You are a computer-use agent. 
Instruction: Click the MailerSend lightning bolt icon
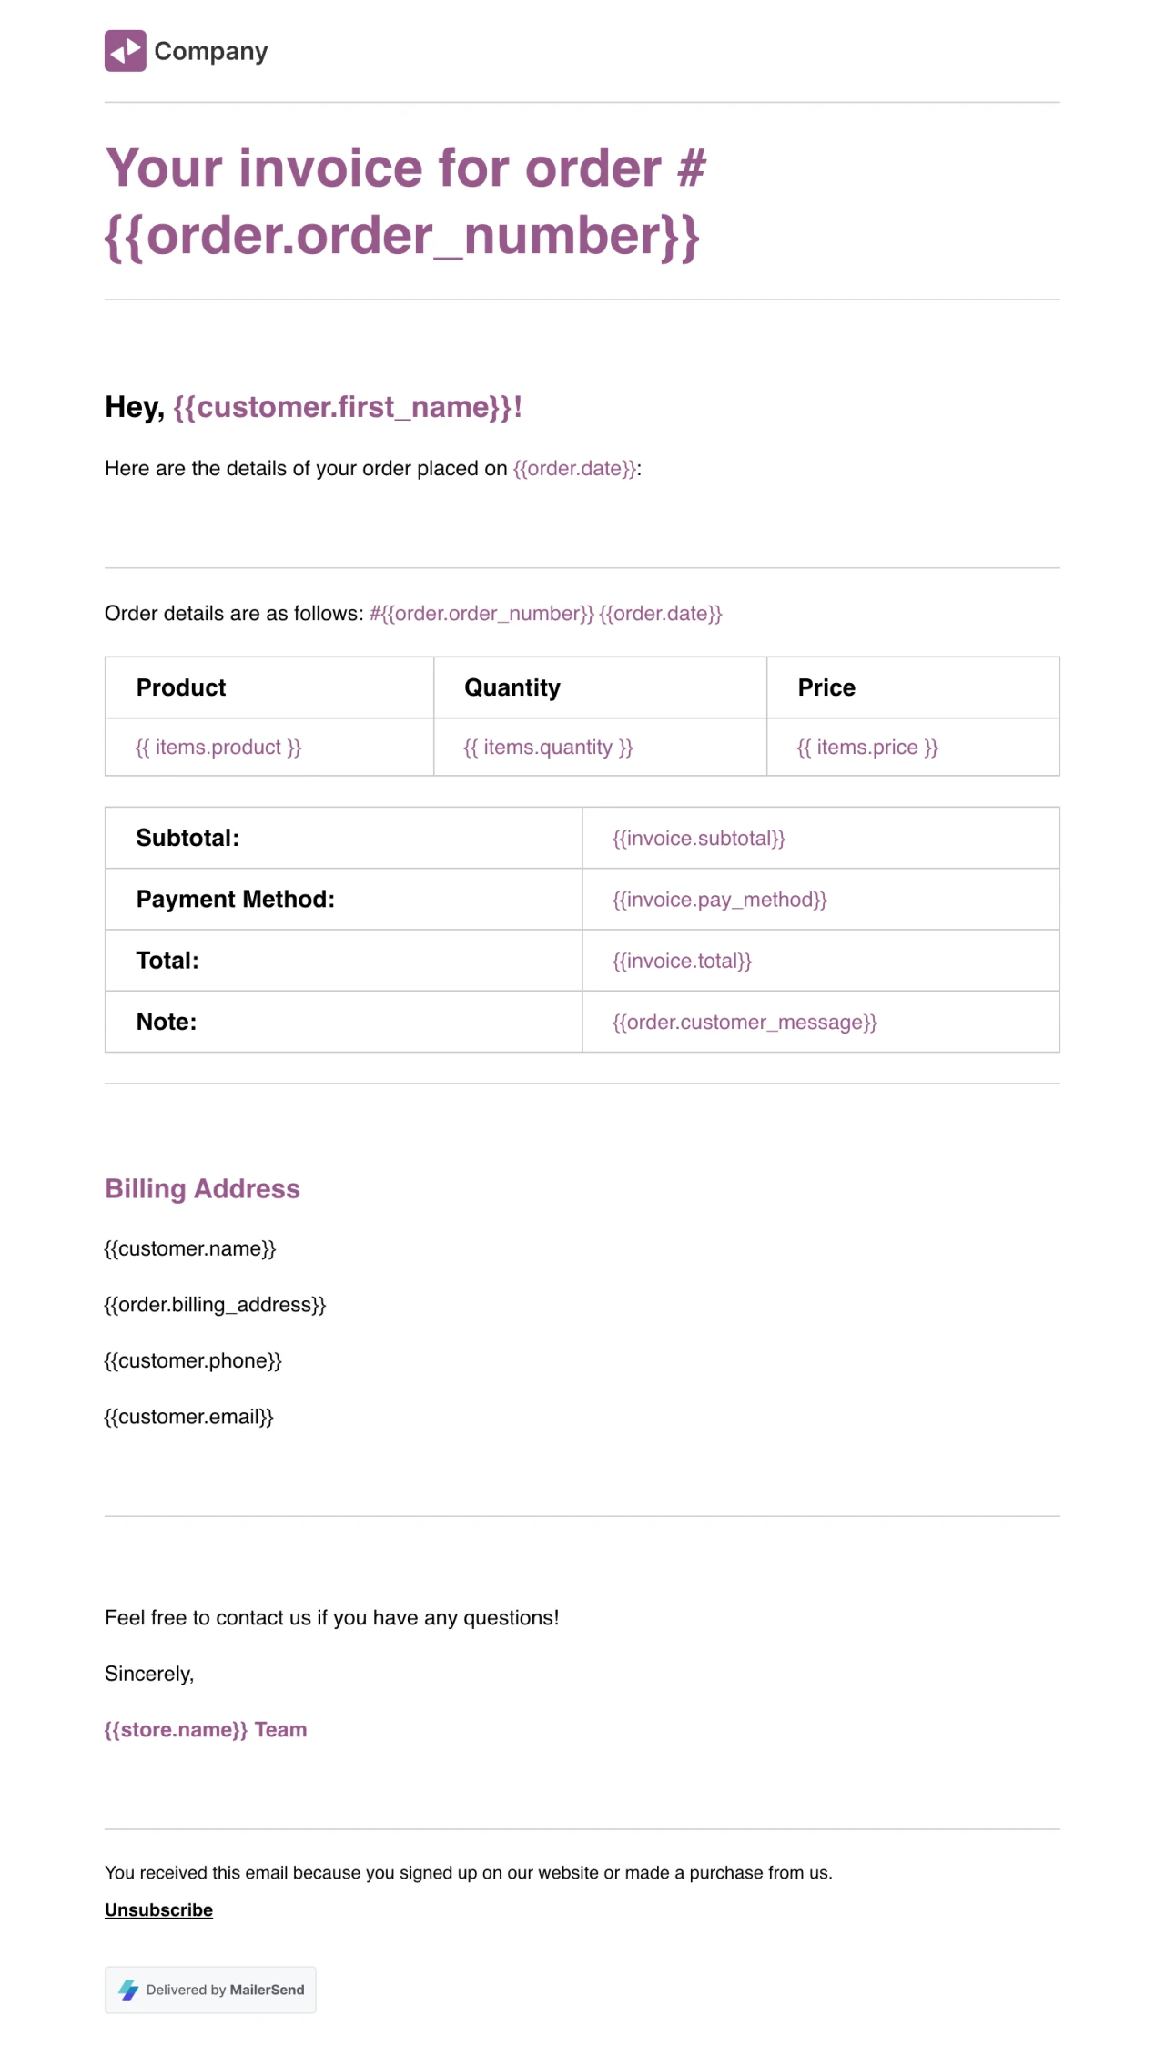tap(128, 1990)
